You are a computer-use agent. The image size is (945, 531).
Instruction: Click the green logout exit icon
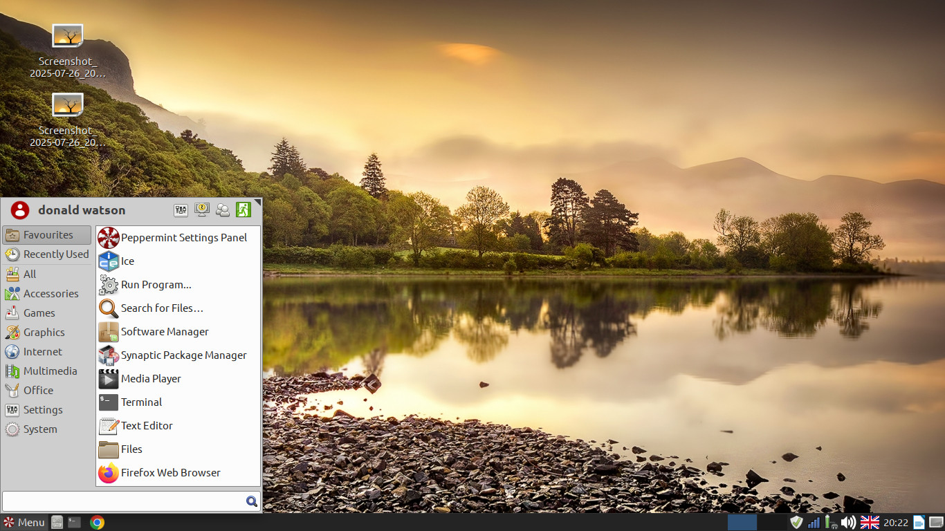pos(244,209)
